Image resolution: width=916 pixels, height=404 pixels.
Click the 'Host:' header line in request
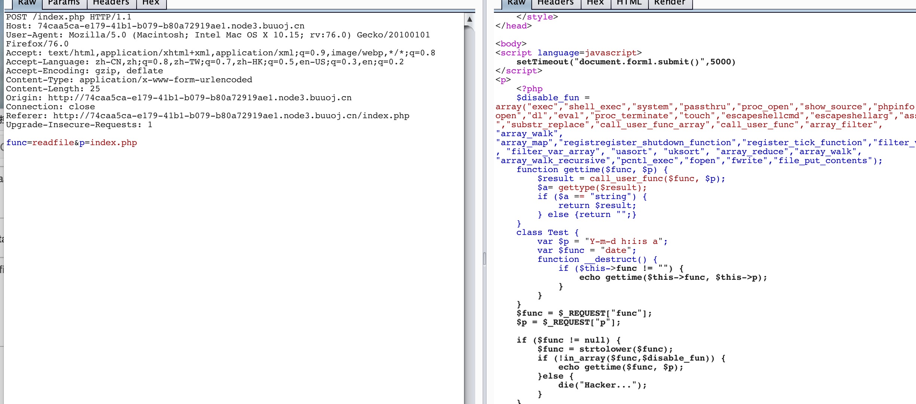(x=155, y=26)
